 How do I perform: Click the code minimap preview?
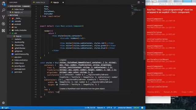[136, 10]
